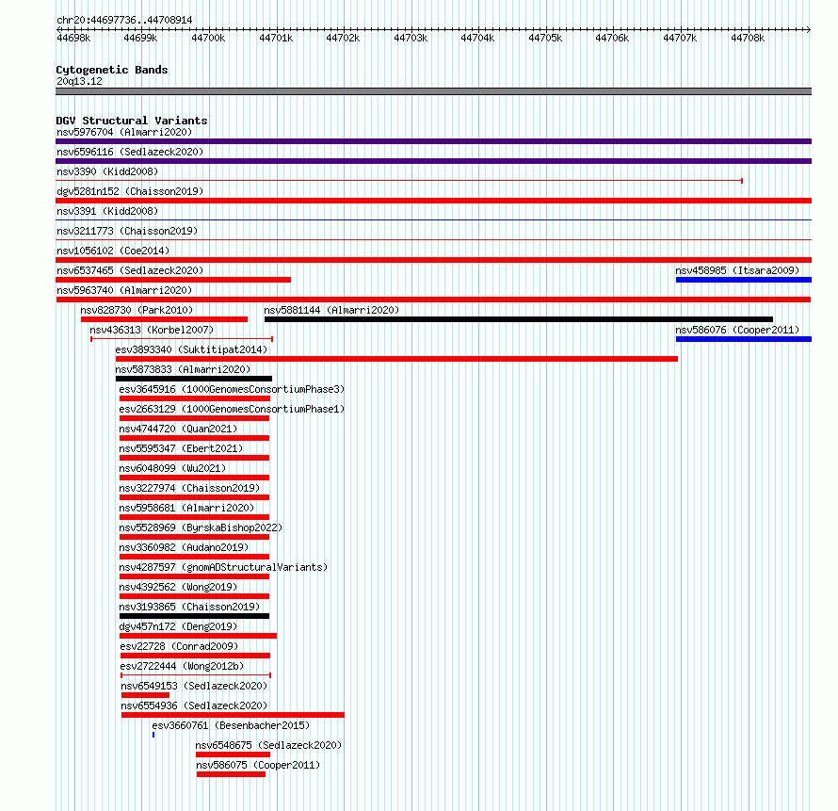This screenshot has width=838, height=811.
Task: Click the nsv436313 (Korbel2007) label
Action: click(x=152, y=330)
